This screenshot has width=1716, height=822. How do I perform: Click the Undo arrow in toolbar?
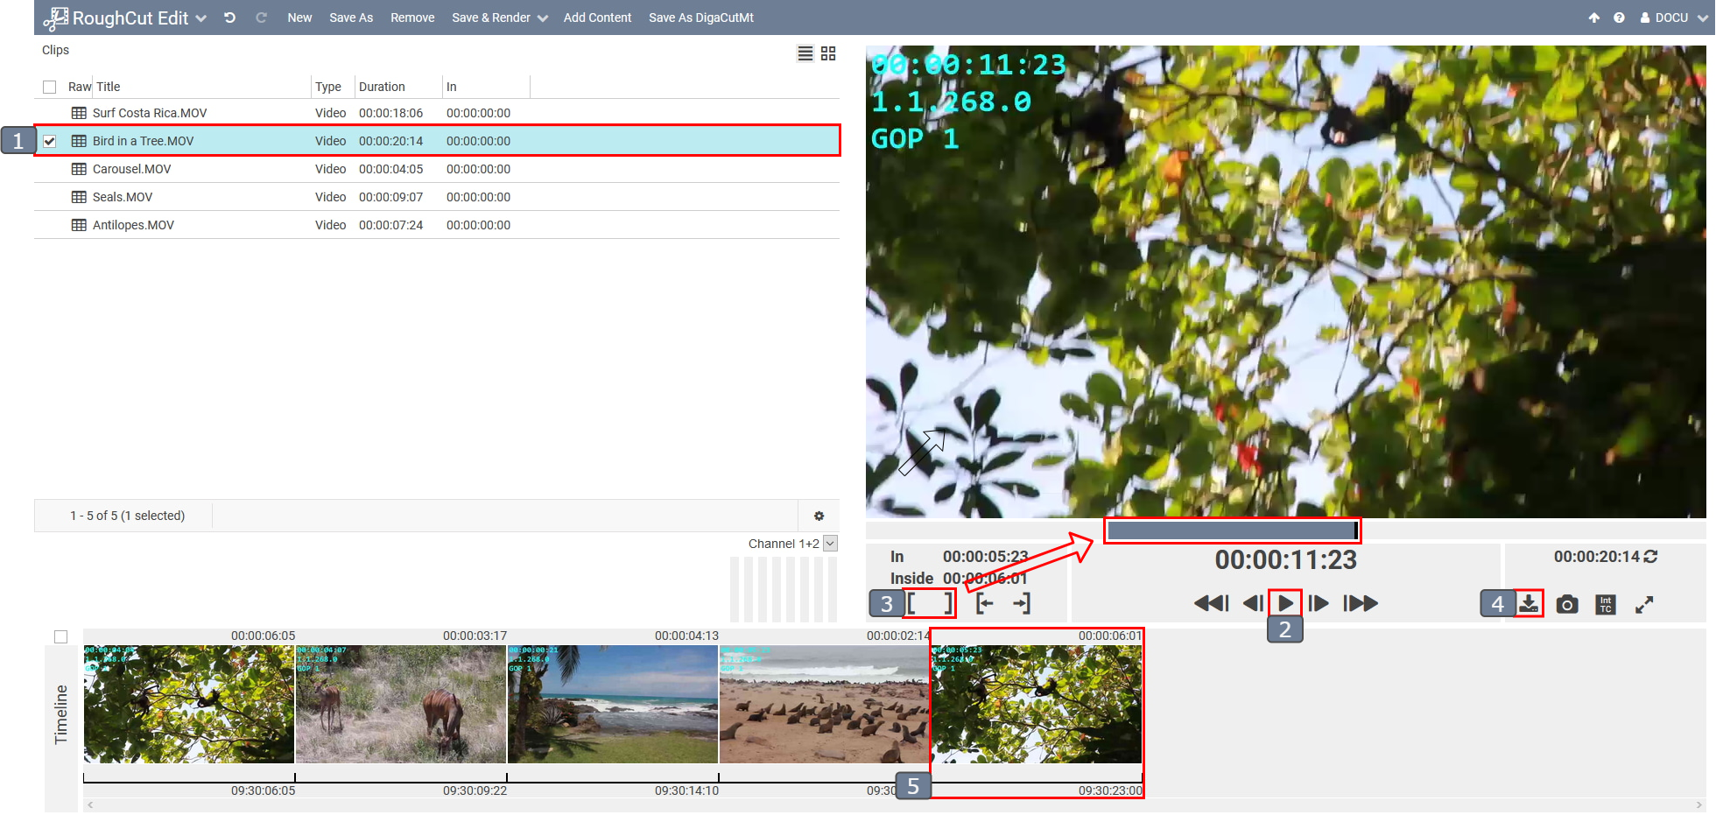229,18
